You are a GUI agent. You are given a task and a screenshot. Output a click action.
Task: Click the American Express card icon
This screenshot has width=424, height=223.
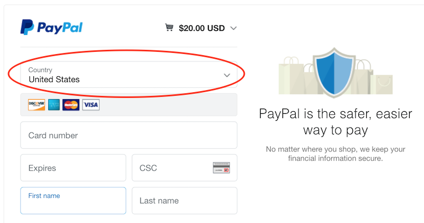54,105
